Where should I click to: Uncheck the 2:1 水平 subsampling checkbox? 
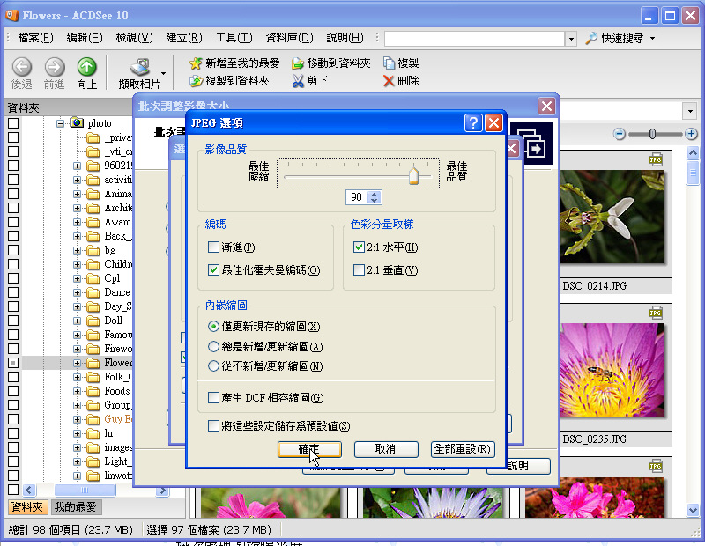tap(359, 247)
